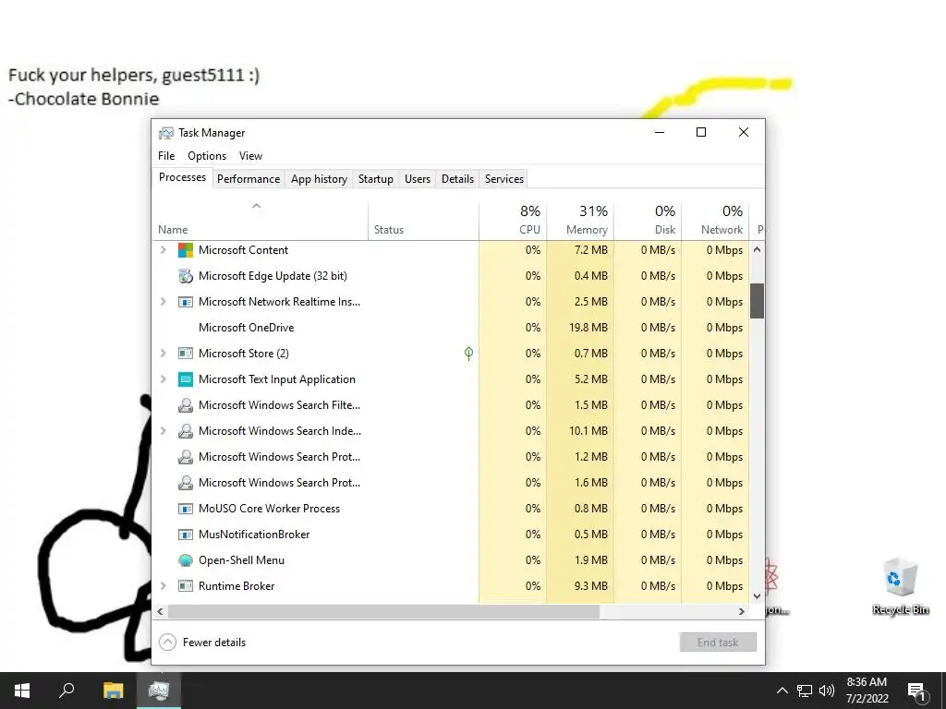This screenshot has height=709, width=946.
Task: Click the Task Manager title bar icon
Action: point(166,133)
